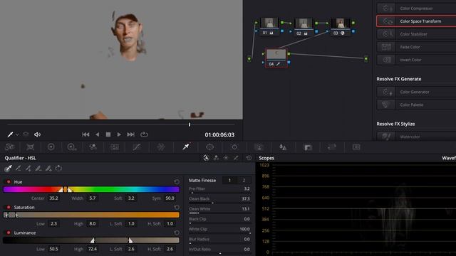Select the qualifier picker tool

click(x=8, y=168)
